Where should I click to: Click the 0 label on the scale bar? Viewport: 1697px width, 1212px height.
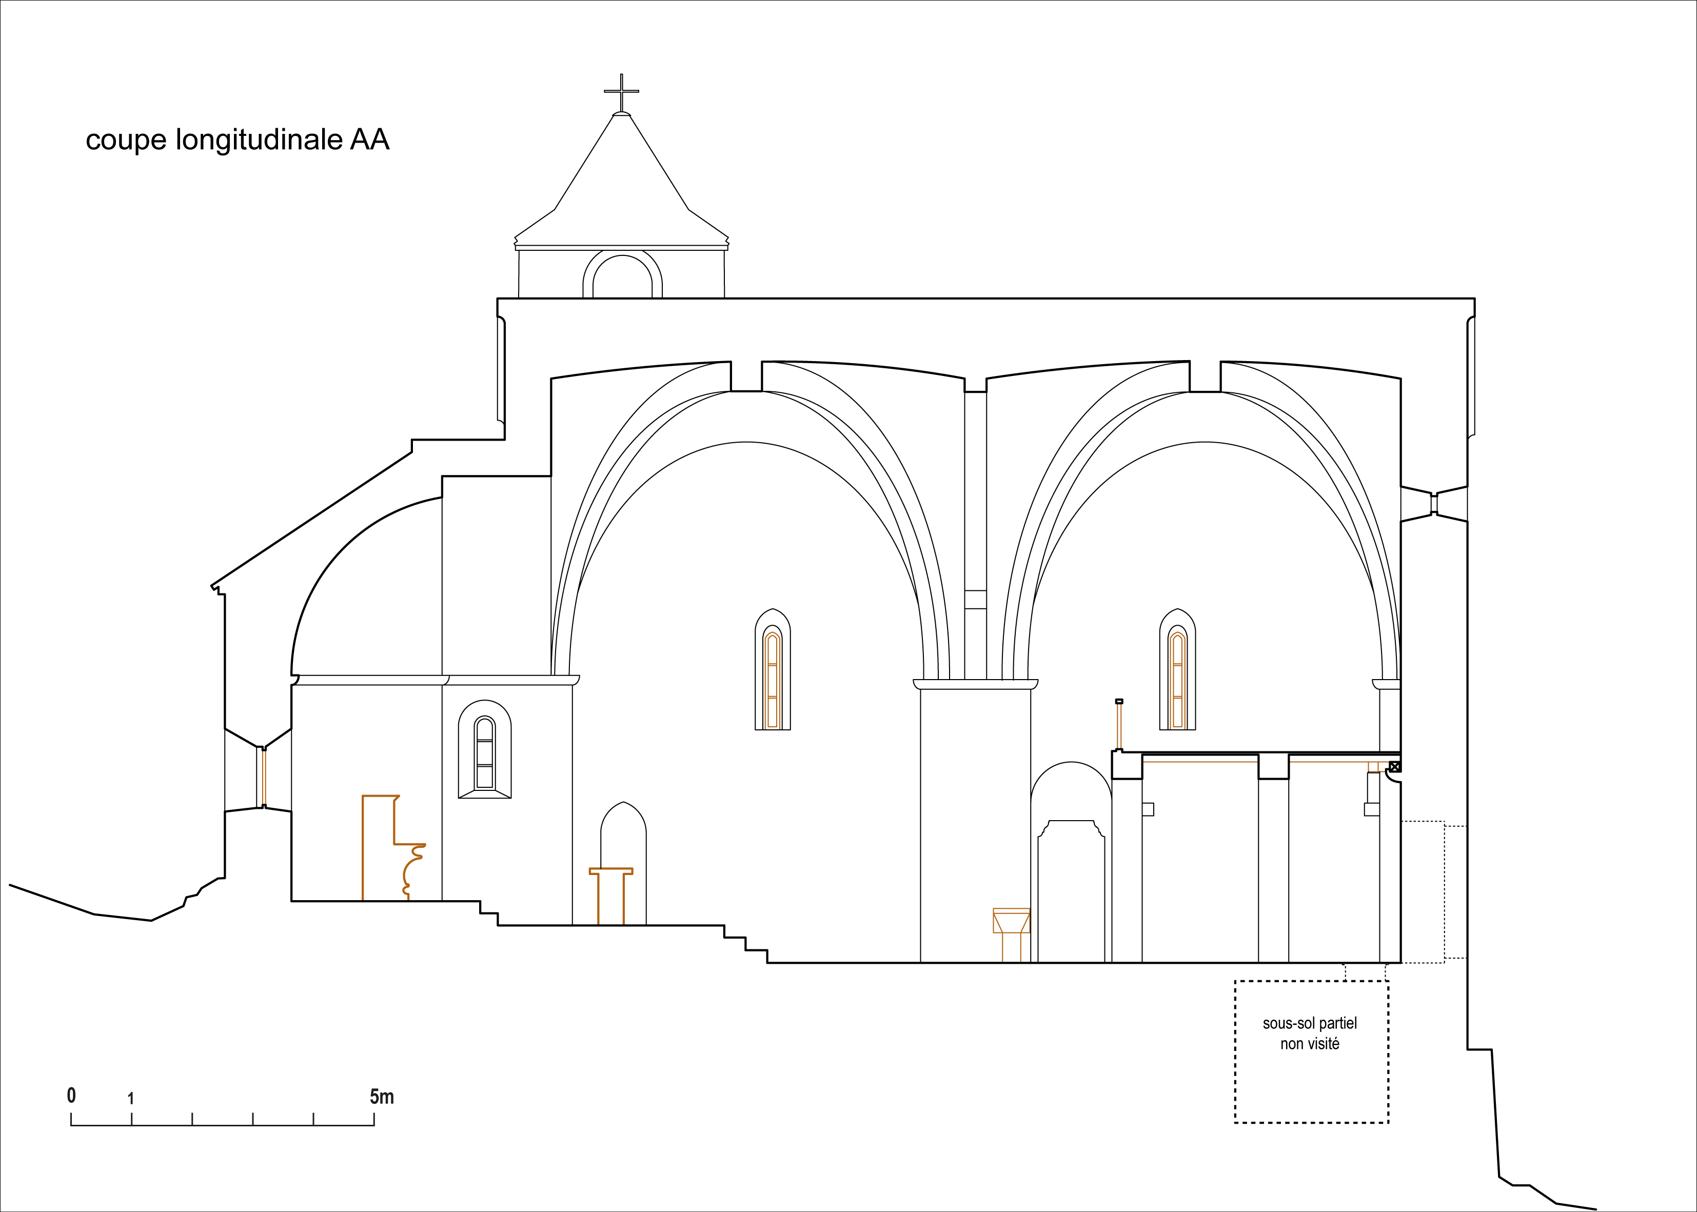72,1095
